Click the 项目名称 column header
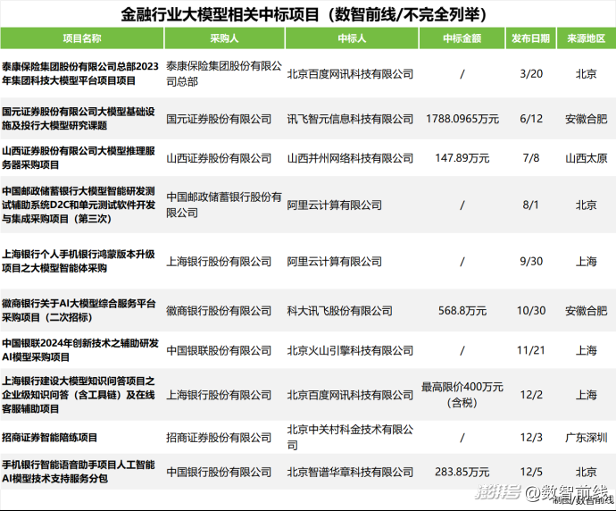 coord(82,38)
